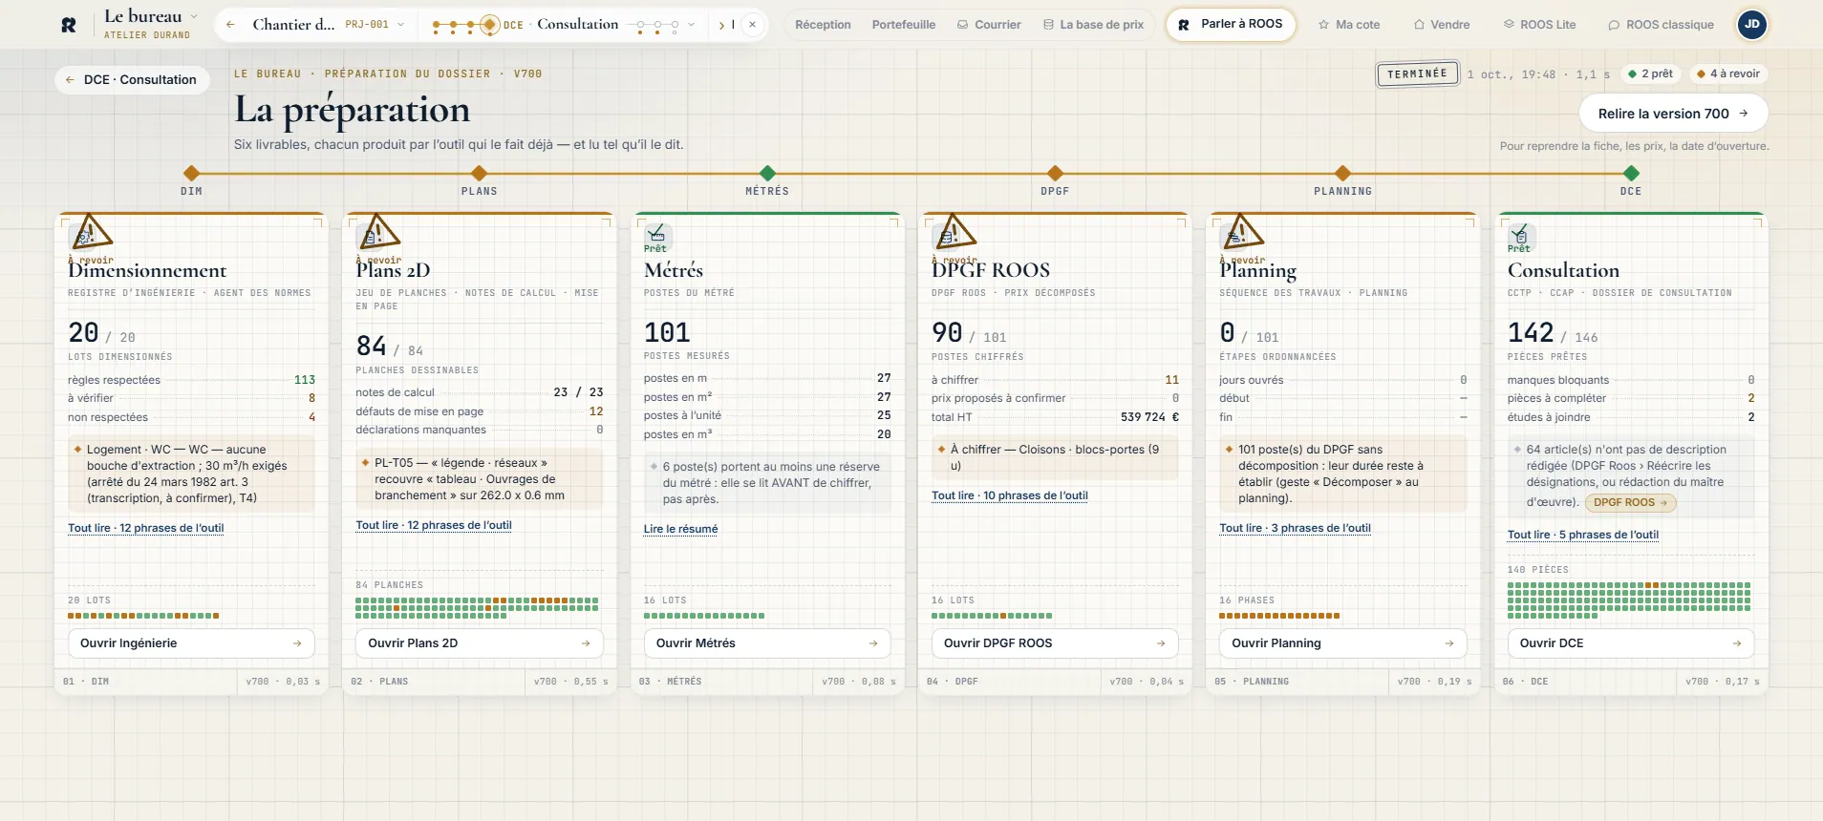Select the green MÉTRÉS diamond on the timeline

click(767, 173)
